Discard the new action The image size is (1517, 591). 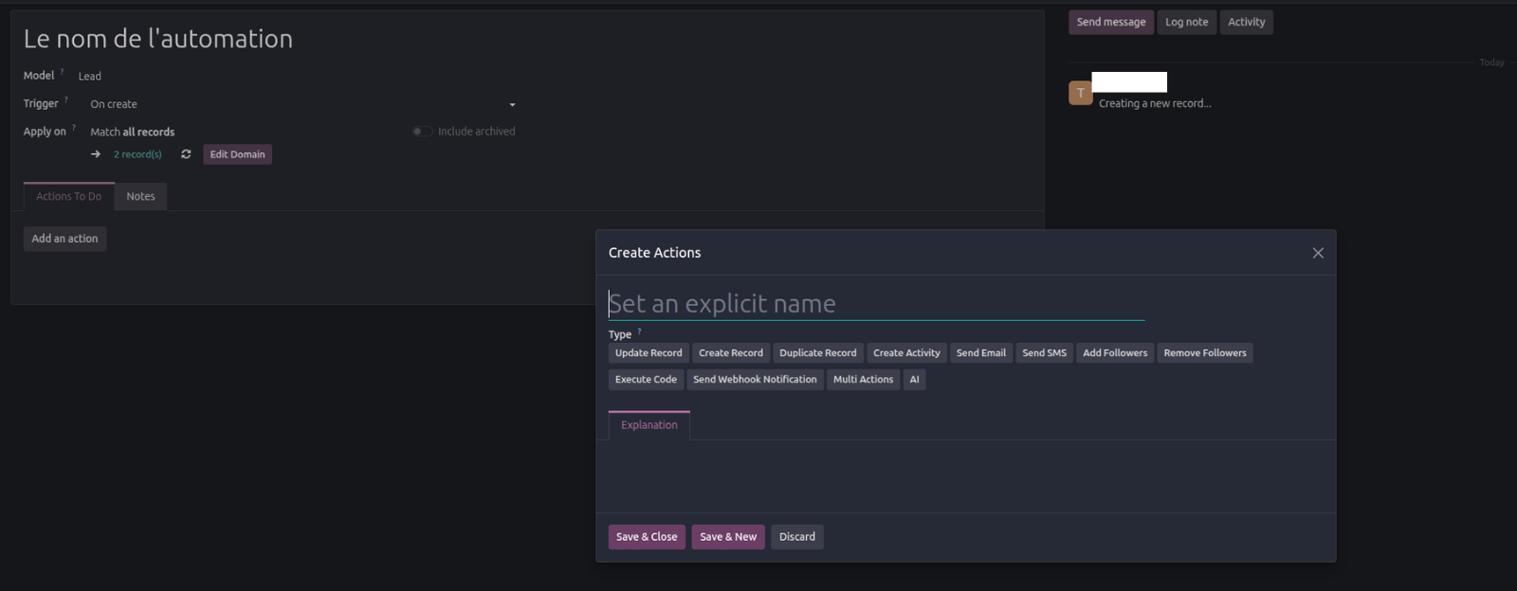point(797,537)
